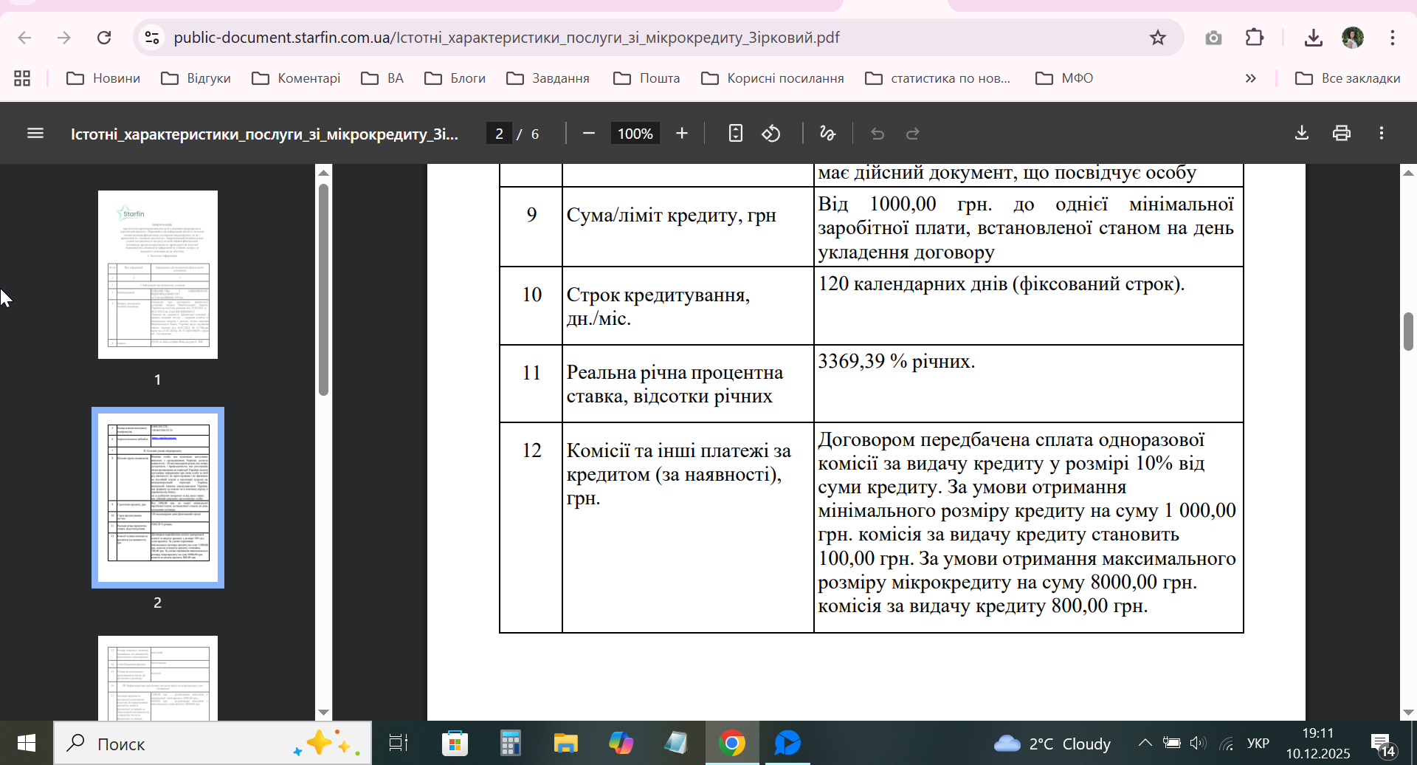This screenshot has width=1417, height=765.
Task: Undo the last PDF annotation
Action: coord(878,134)
